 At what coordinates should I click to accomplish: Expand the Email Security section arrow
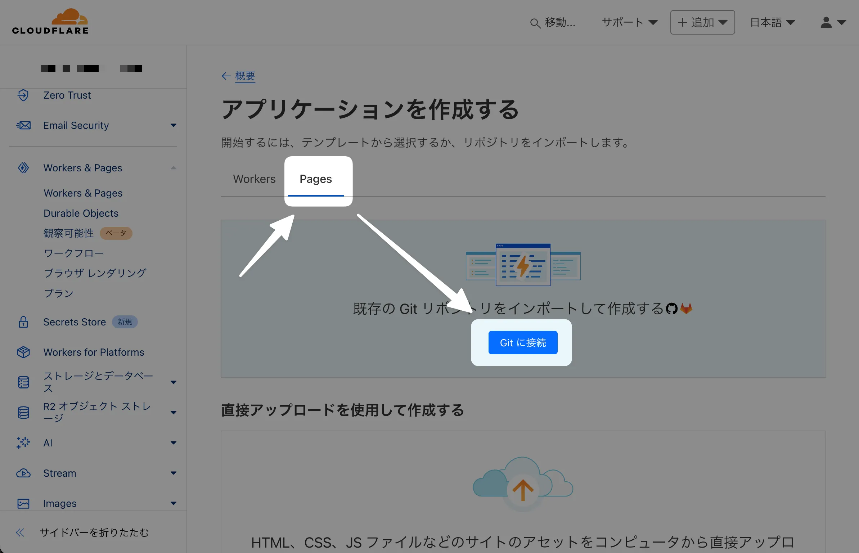(x=174, y=125)
